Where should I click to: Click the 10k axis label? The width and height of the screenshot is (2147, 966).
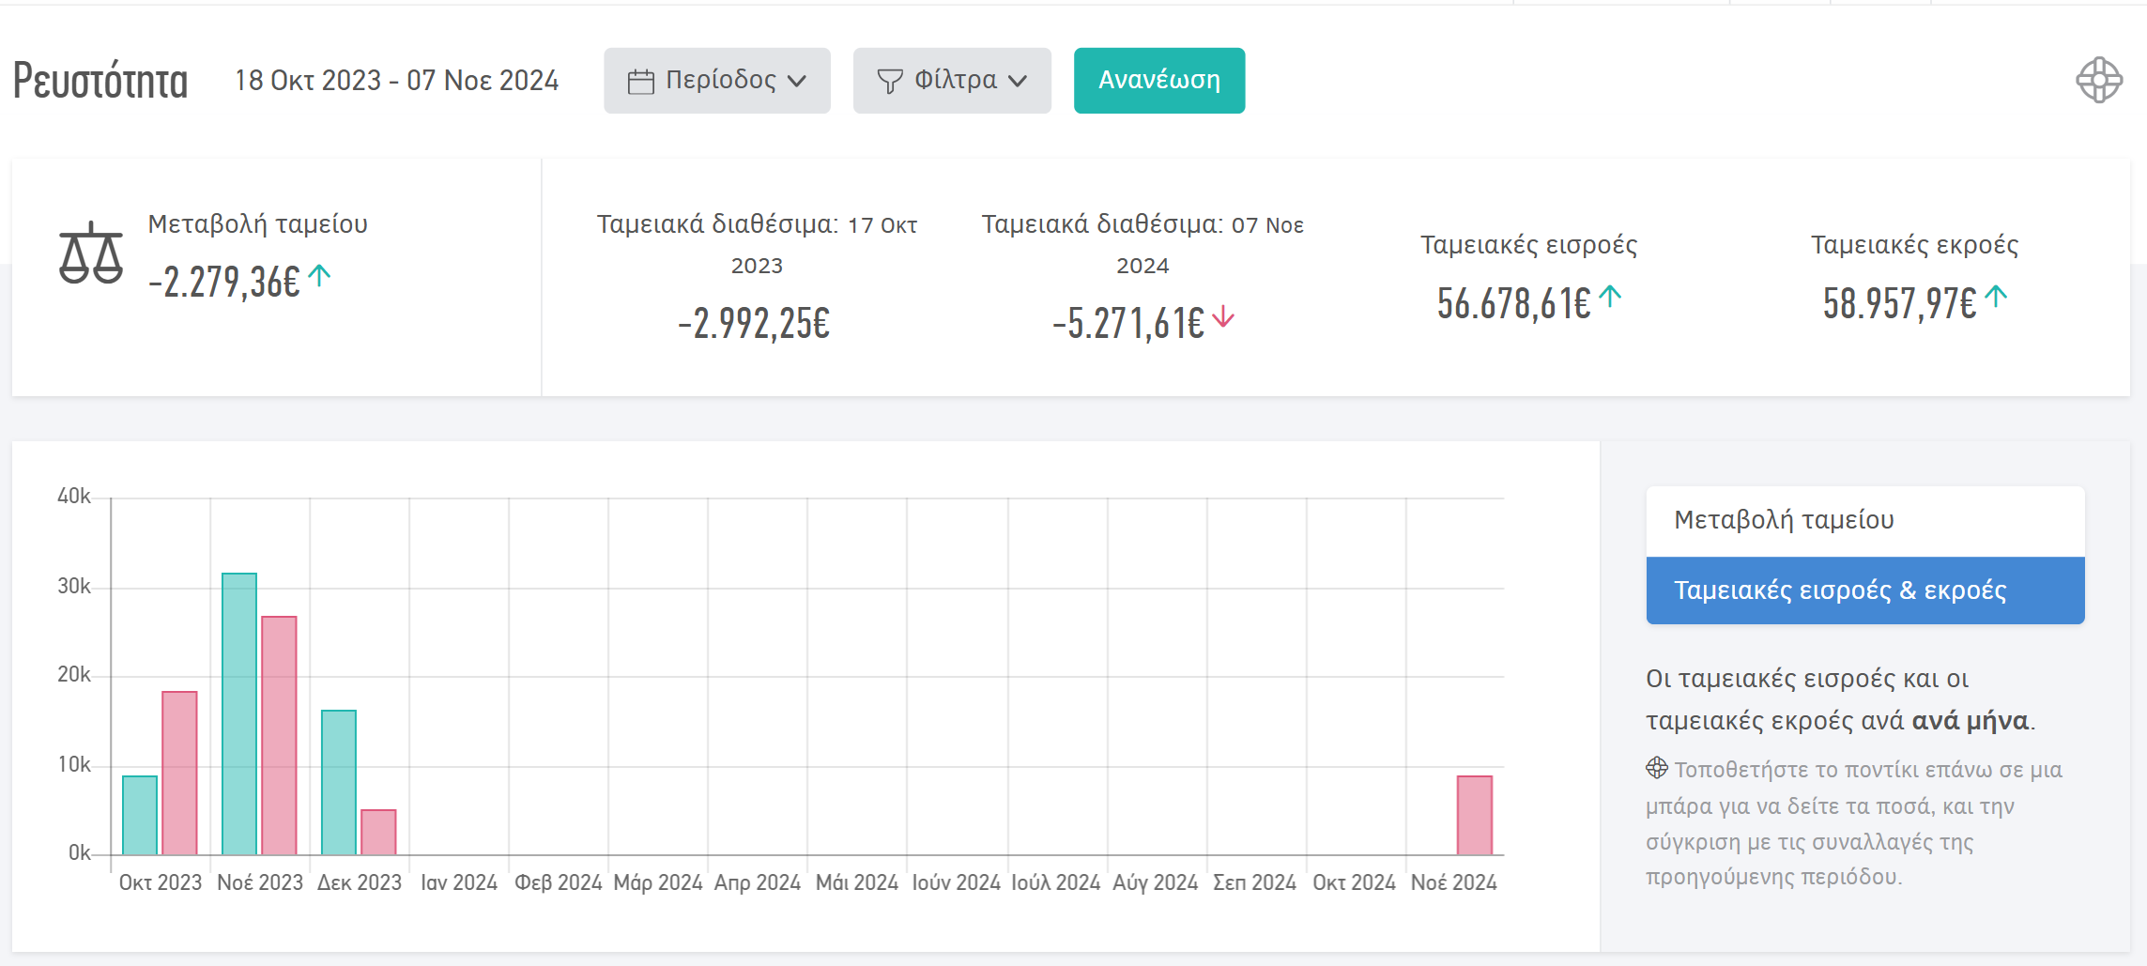[x=74, y=765]
